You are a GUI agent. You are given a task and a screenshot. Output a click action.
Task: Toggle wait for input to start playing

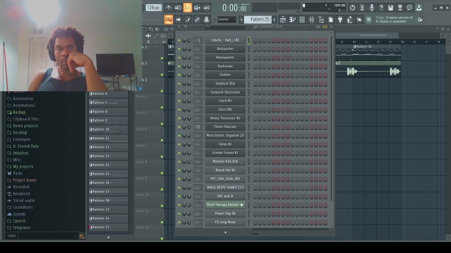click(178, 7)
